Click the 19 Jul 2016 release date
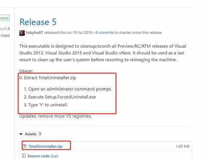Screen dimensions: 204x159 pos(83,33)
